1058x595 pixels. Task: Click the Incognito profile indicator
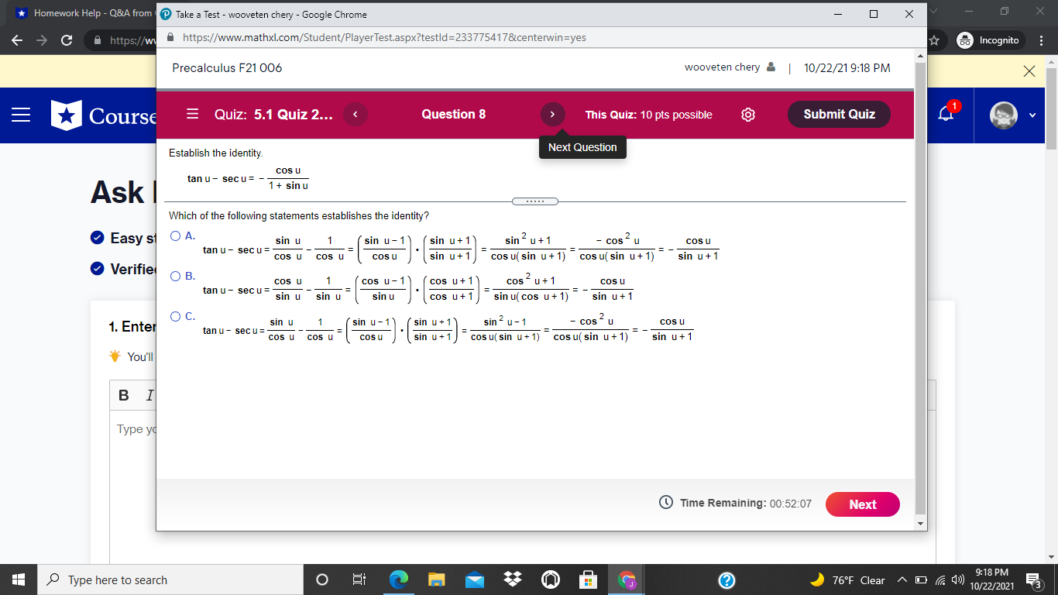click(x=989, y=40)
